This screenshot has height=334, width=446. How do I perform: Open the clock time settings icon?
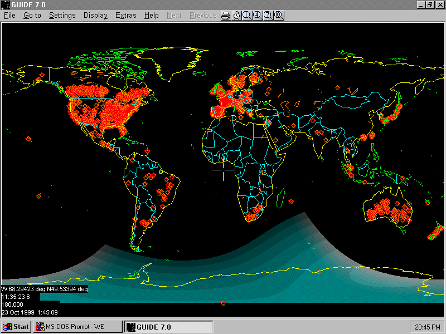click(236, 16)
